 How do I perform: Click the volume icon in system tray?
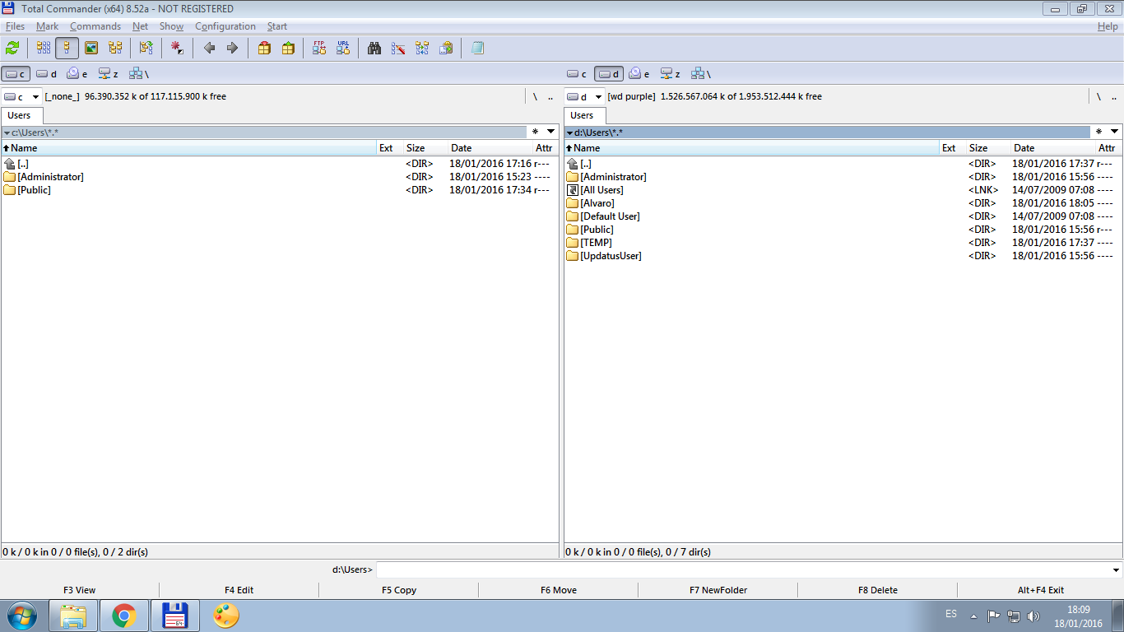pos(1033,616)
